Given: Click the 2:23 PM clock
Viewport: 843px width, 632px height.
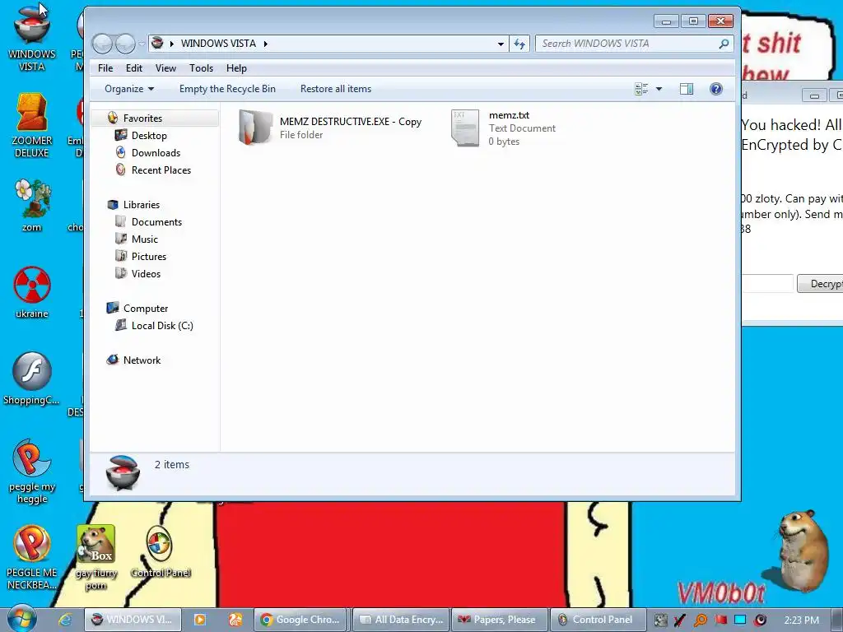Looking at the screenshot, I should [x=802, y=620].
